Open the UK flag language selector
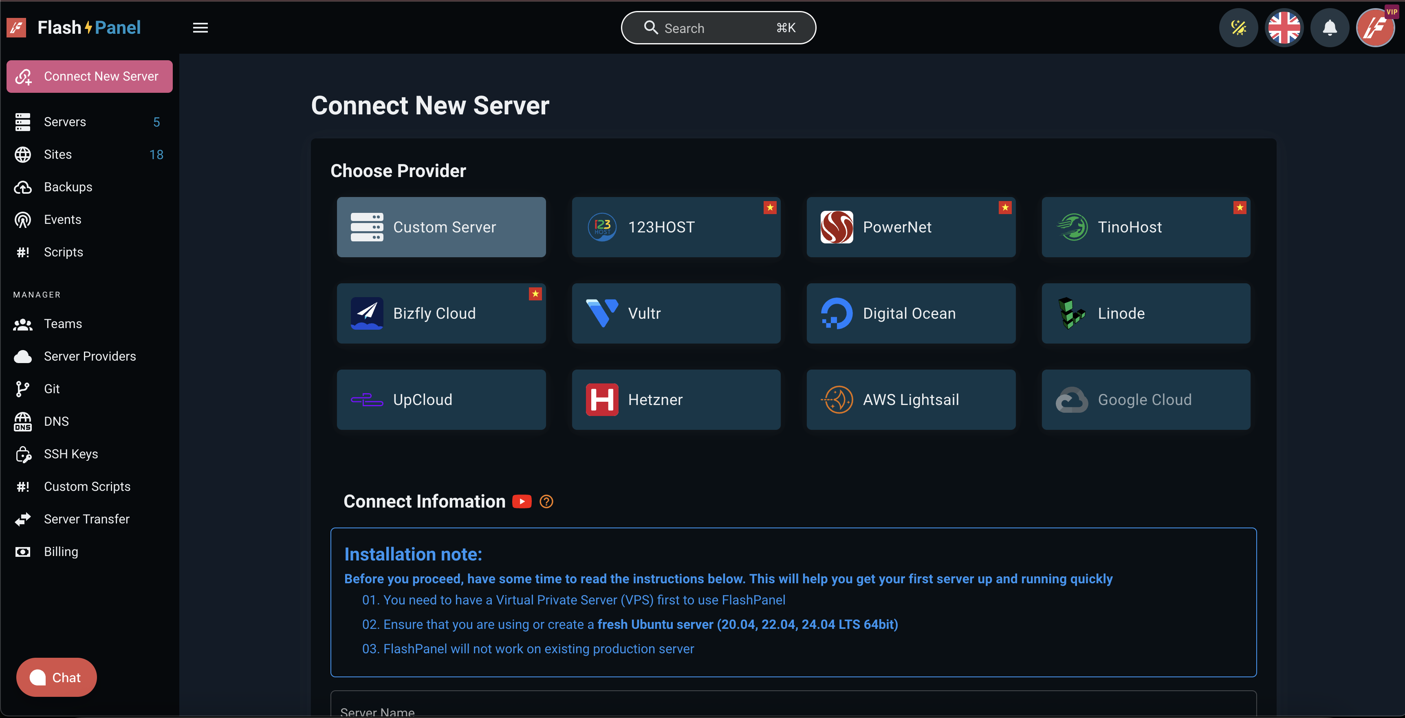 [x=1284, y=28]
